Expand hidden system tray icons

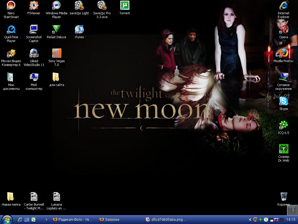tap(250, 220)
